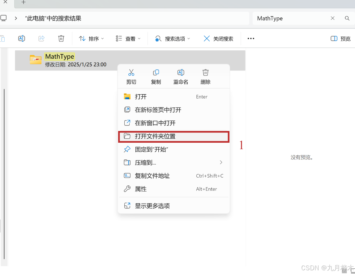This screenshot has width=355, height=274.
Task: Click the toolbar share icon
Action: [41, 39]
